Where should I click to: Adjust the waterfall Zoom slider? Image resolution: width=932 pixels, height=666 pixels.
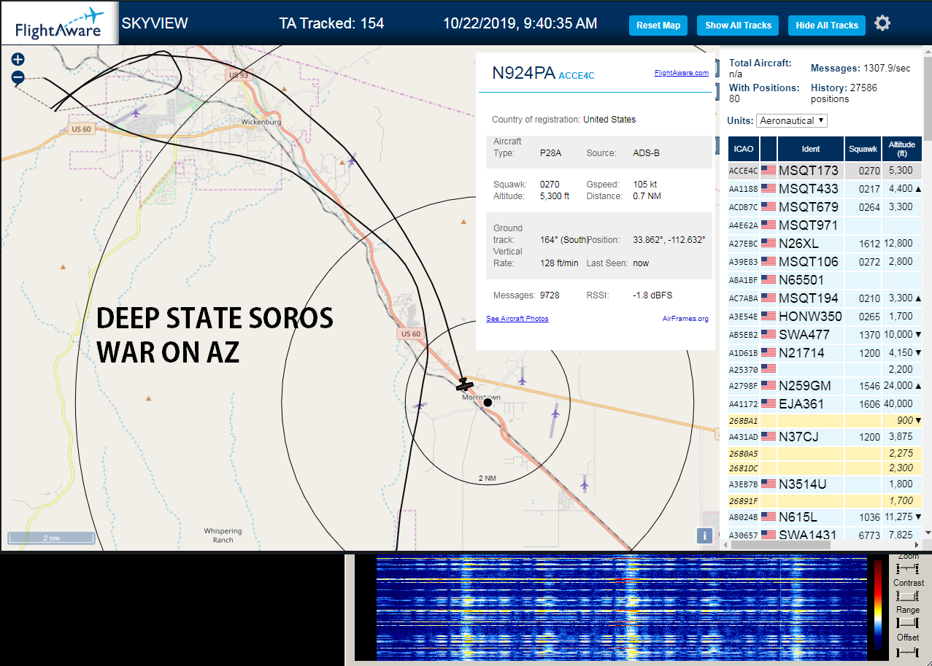tap(909, 568)
